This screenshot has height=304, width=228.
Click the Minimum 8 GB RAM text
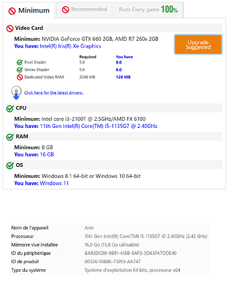(x=33, y=147)
